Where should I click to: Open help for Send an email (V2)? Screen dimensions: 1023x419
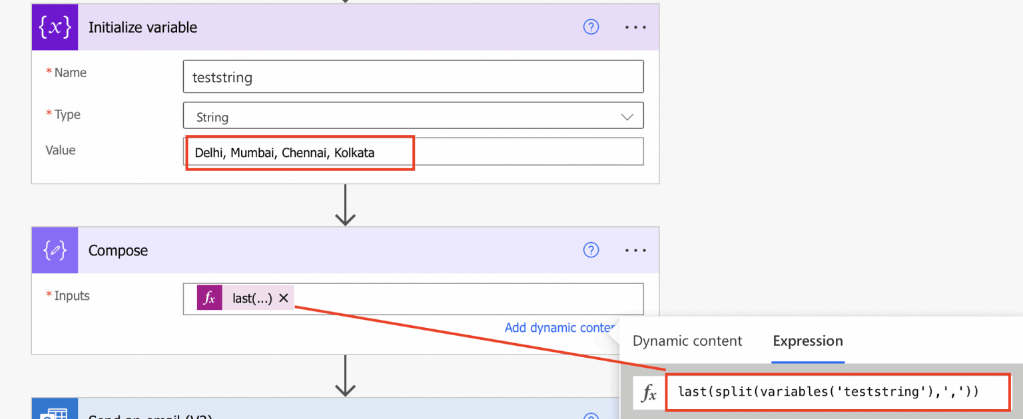tap(591, 416)
